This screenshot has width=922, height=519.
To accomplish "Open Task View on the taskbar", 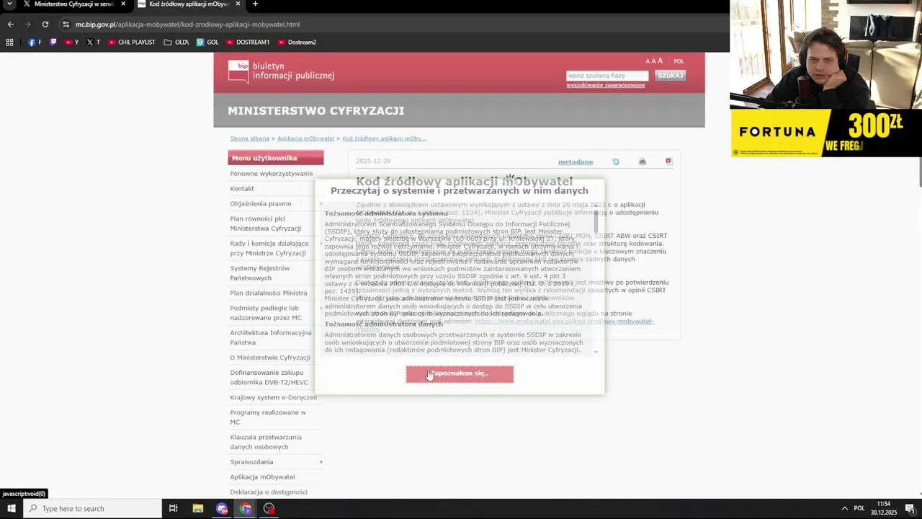I will (173, 509).
